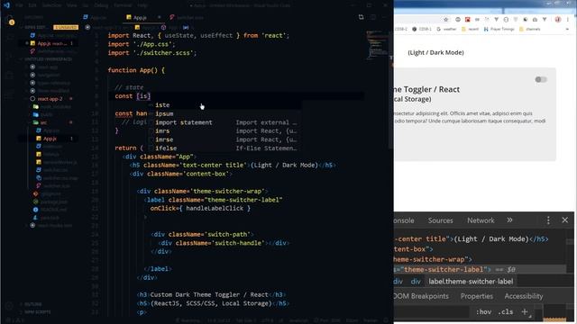
Task: Open the Network tab in DevTools
Action: [x=481, y=220]
